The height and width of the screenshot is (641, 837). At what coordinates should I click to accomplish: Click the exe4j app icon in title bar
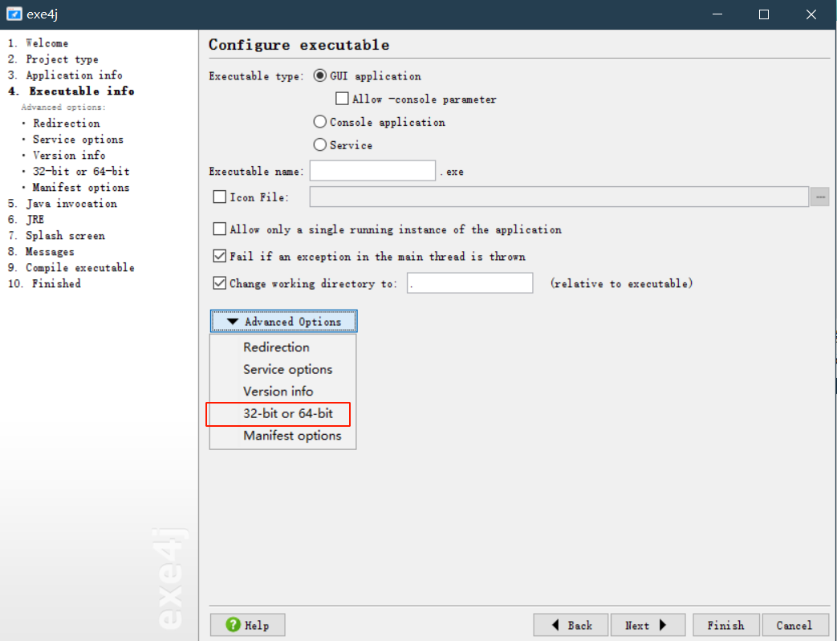click(14, 14)
